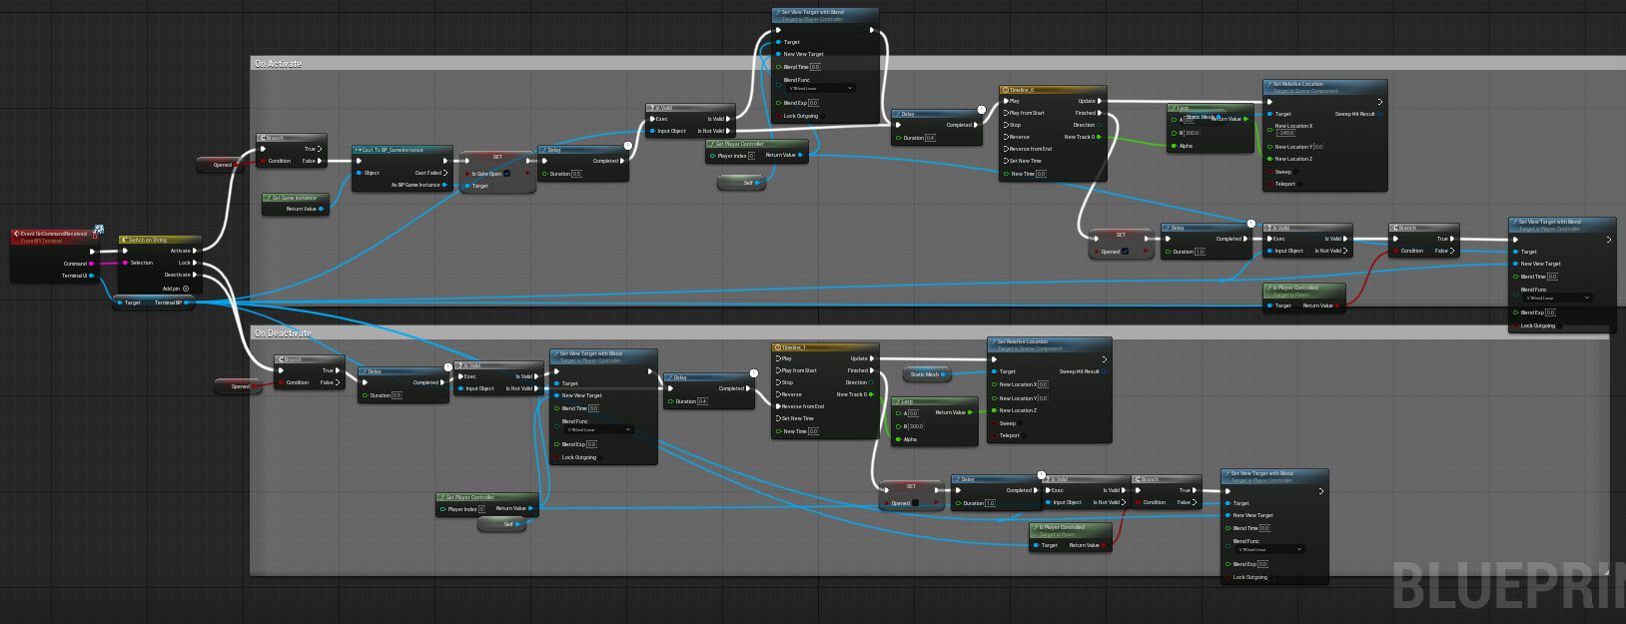Click the Stop pin on Timeline_1
Viewport: 1626px width, 624px height.
click(x=778, y=382)
